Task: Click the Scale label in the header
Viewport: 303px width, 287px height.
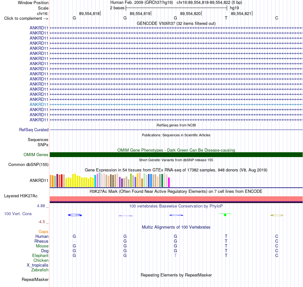Action: (43, 8)
